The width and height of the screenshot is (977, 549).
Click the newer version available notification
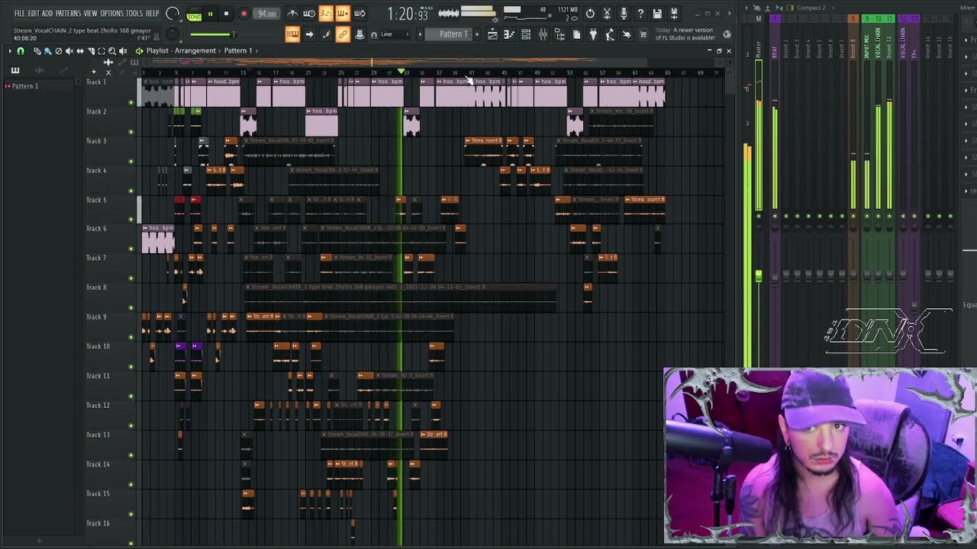685,34
